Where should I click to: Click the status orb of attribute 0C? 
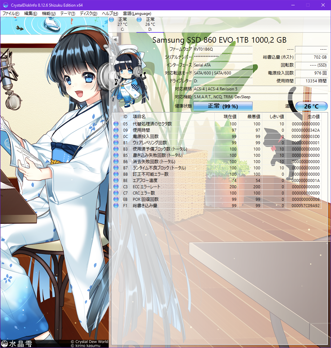point(116,136)
